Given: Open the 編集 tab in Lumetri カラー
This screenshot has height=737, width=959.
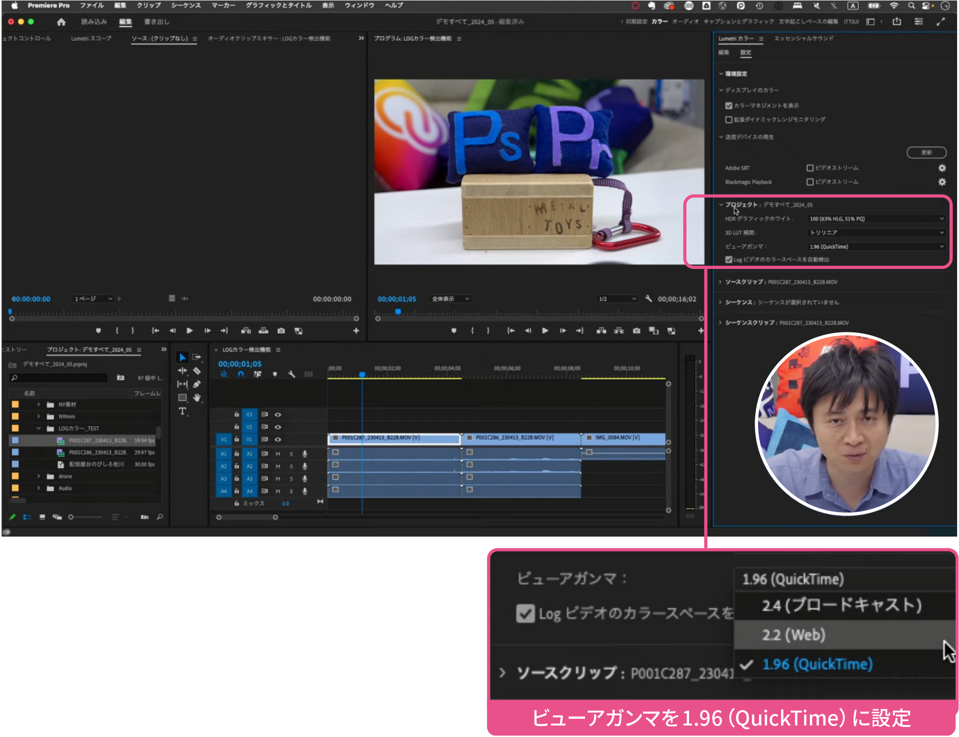Looking at the screenshot, I should click(x=724, y=52).
